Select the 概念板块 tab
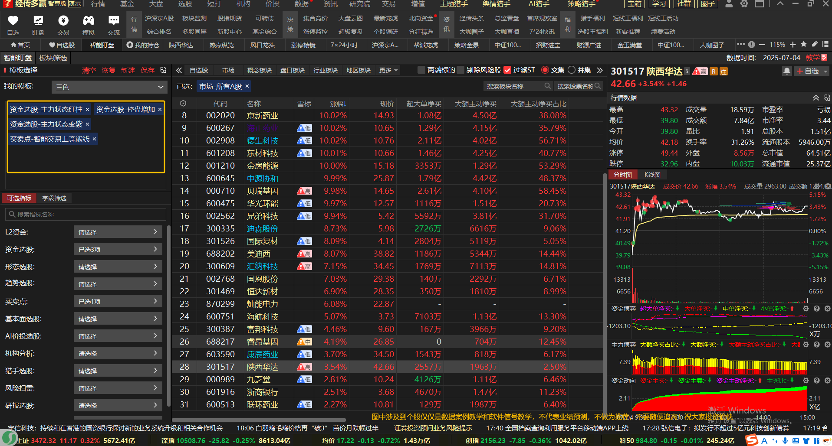This screenshot has height=446, width=832. click(x=260, y=70)
